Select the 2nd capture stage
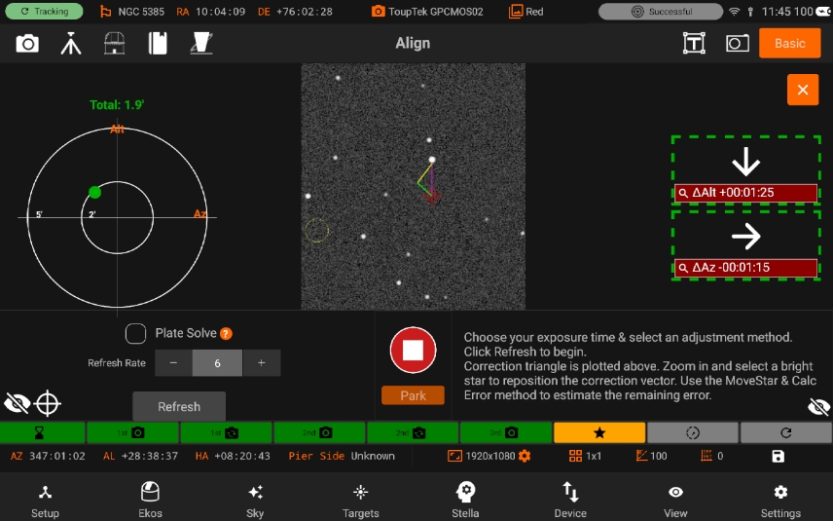833x521 pixels. pos(319,432)
